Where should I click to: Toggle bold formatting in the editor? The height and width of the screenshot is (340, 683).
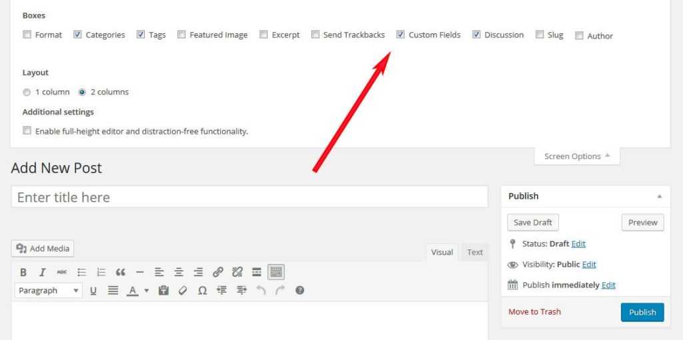(x=23, y=272)
